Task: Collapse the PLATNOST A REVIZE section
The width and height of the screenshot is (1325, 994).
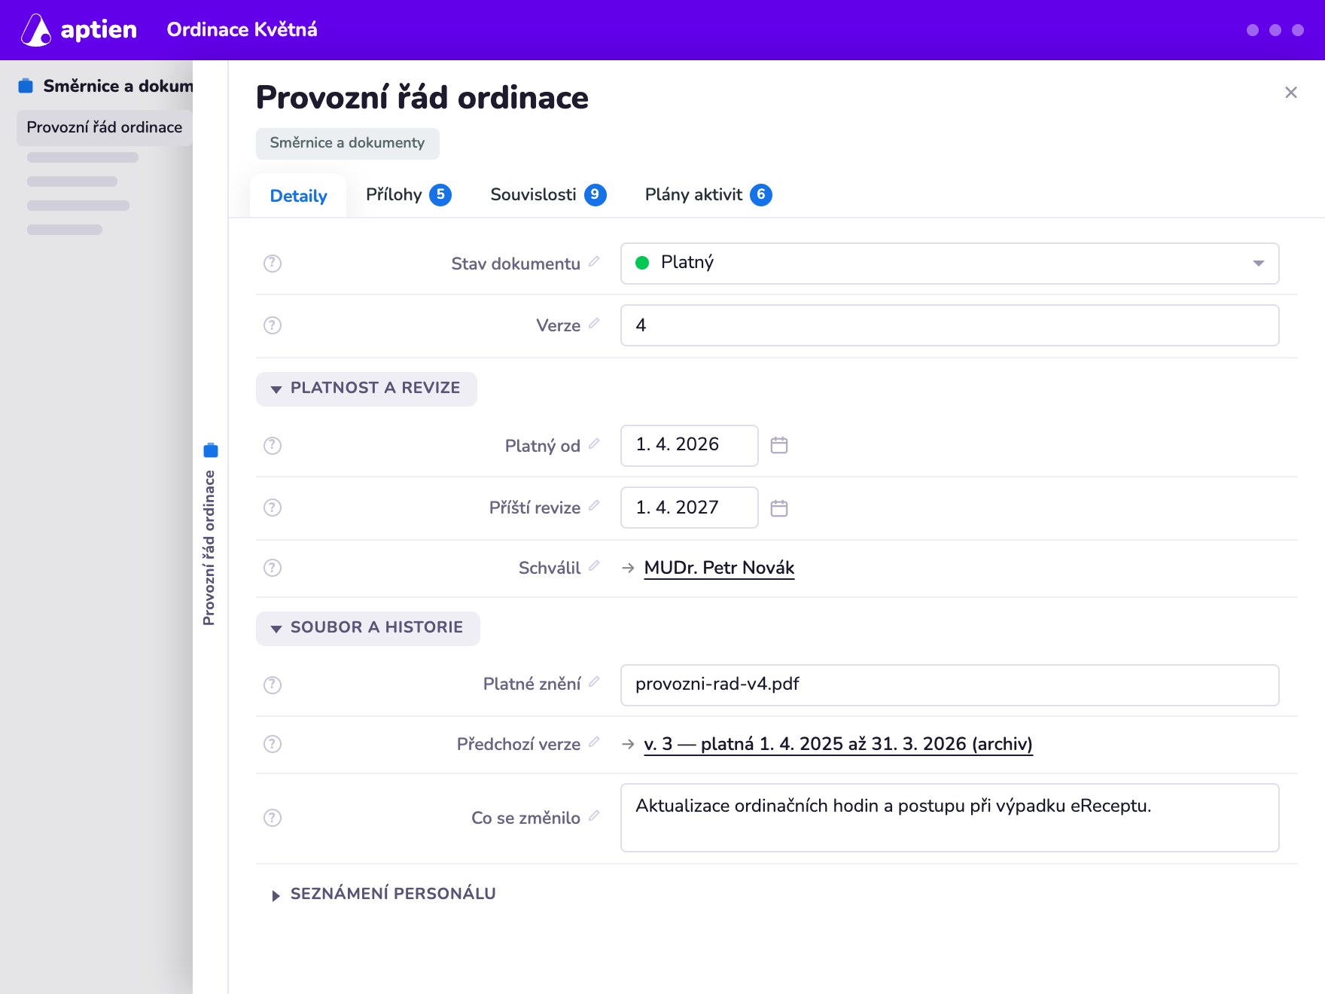Action: point(367,389)
